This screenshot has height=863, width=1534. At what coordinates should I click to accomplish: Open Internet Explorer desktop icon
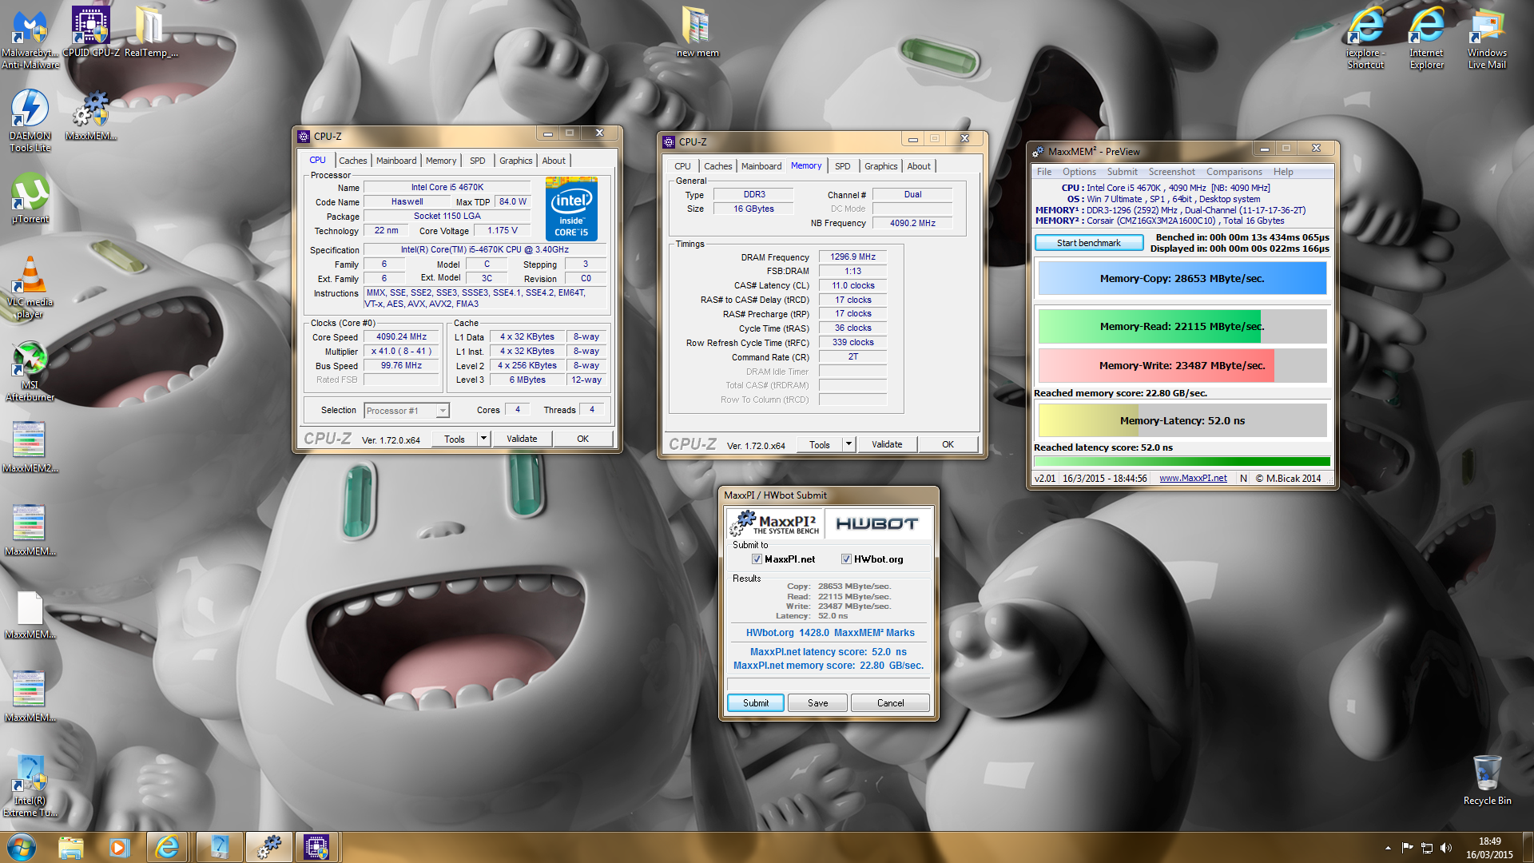[1426, 38]
